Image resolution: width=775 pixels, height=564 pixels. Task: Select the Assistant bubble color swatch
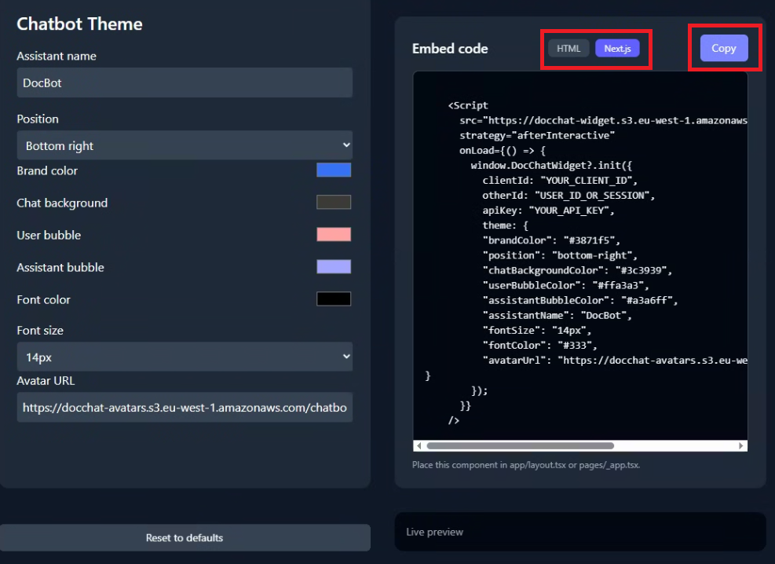click(334, 266)
